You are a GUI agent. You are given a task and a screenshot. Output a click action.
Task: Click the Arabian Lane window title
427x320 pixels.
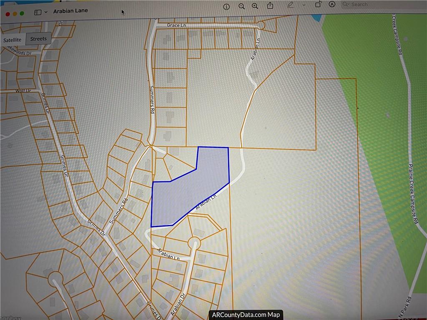[70, 11]
